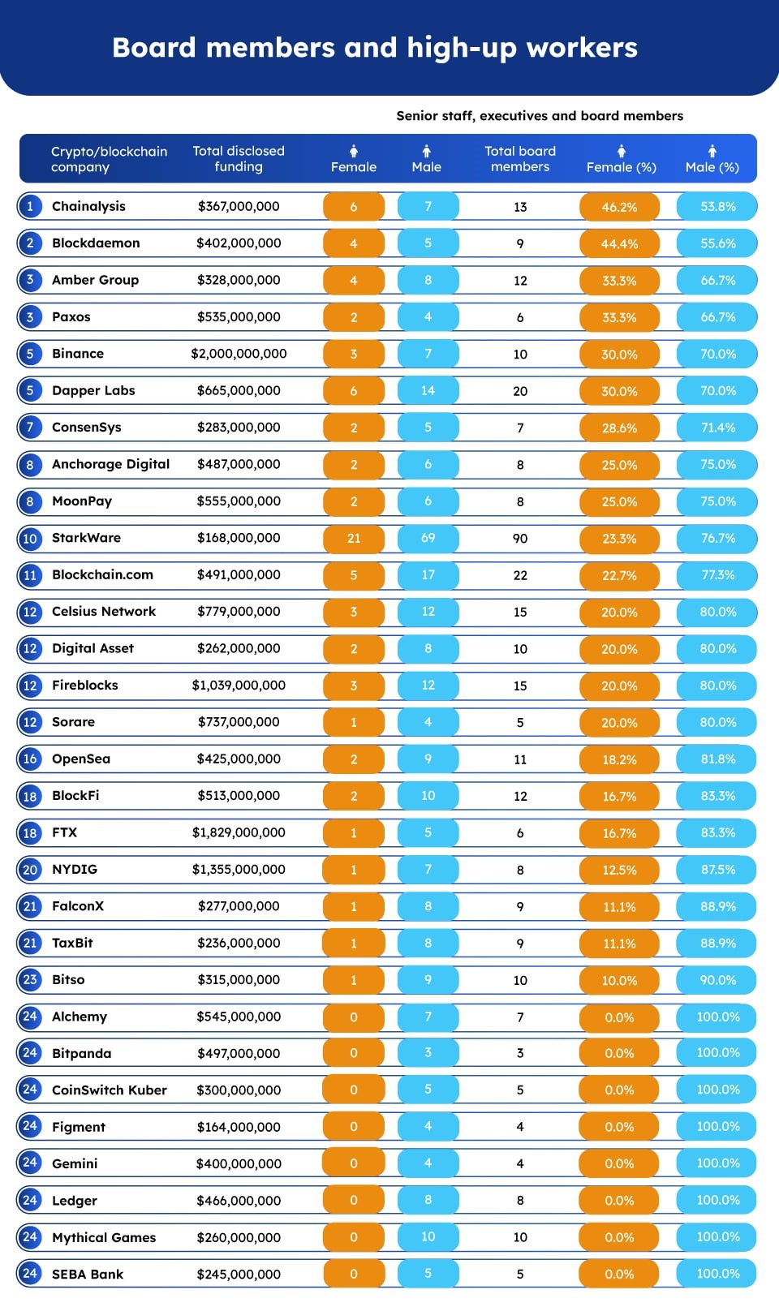Click the $2,000,000,000 funding value for Binance
The image size is (779, 1307).
coord(239,354)
